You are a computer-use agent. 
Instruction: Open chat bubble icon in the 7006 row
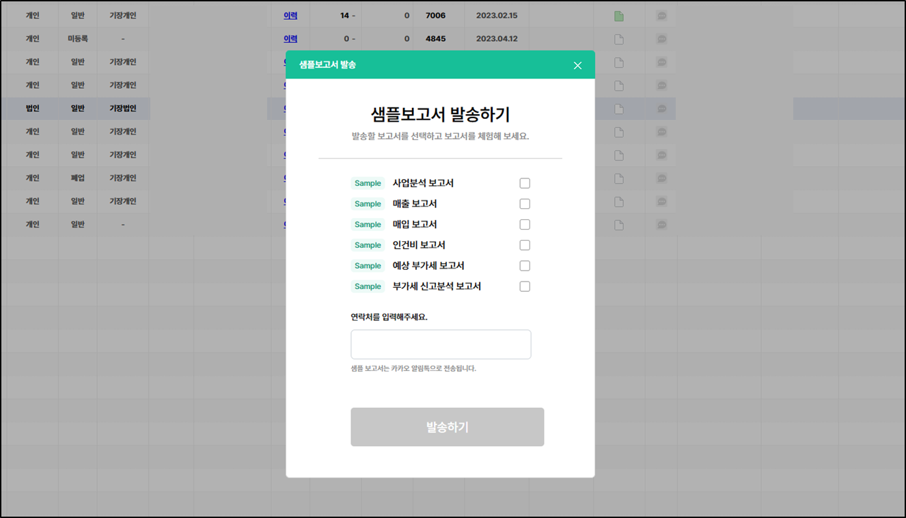pyautogui.click(x=661, y=16)
